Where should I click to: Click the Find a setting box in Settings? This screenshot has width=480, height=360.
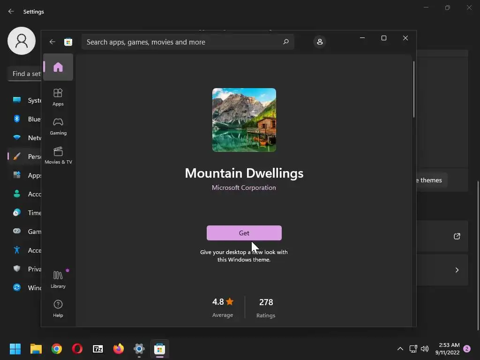pyautogui.click(x=24, y=74)
